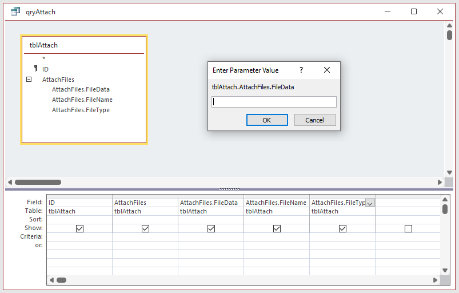Click the pane splitter grip handle

(x=230, y=189)
